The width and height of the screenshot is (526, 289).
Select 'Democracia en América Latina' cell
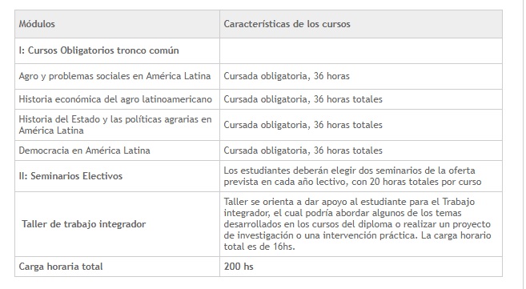[x=117, y=151]
